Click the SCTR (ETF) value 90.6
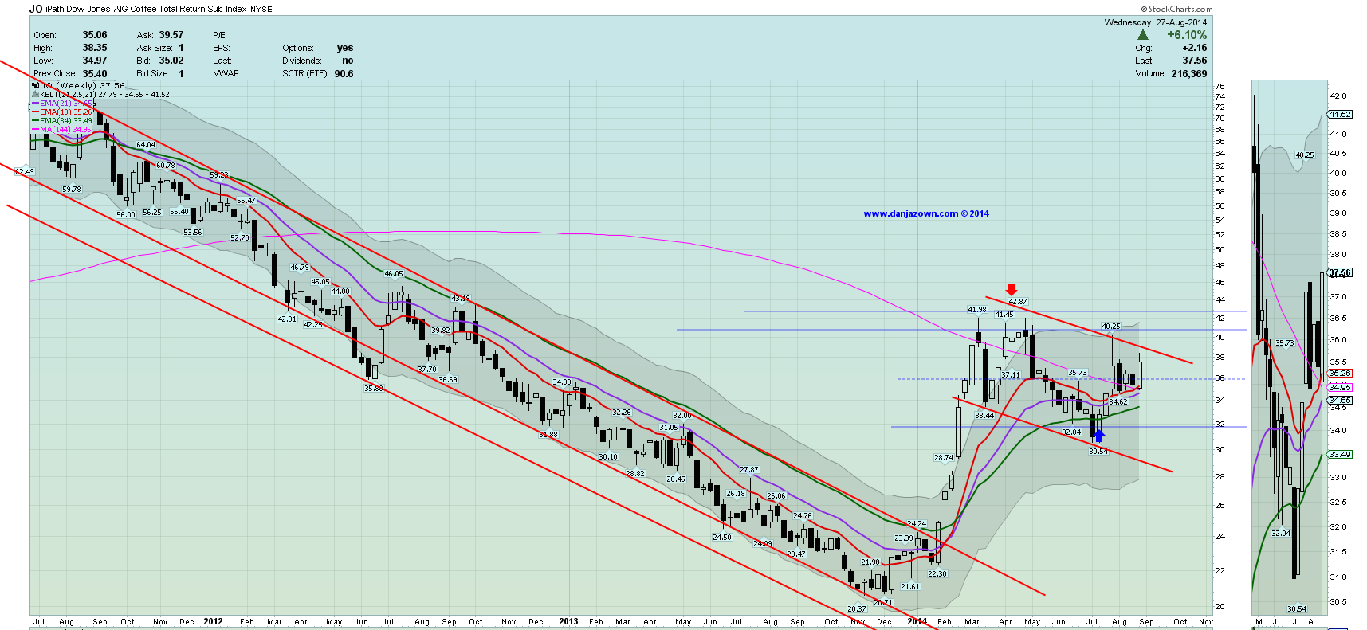The image size is (1367, 630). 344,74
